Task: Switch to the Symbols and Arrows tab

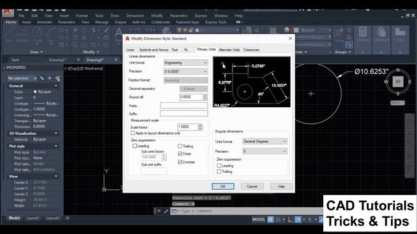Action: [x=154, y=50]
